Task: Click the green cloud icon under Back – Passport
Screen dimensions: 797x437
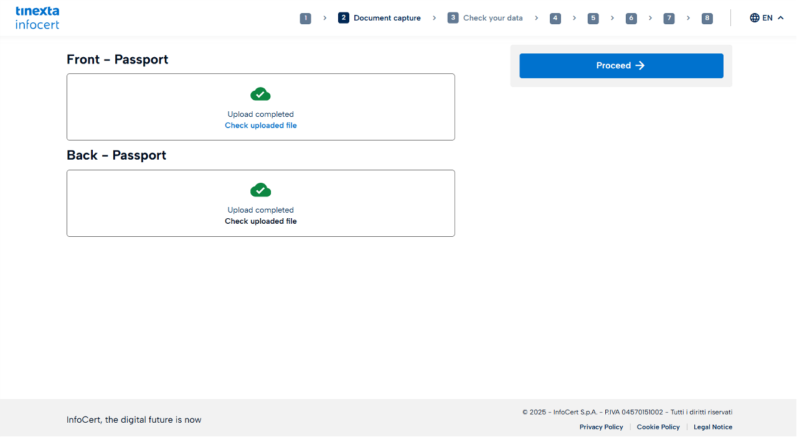Action: (260, 190)
